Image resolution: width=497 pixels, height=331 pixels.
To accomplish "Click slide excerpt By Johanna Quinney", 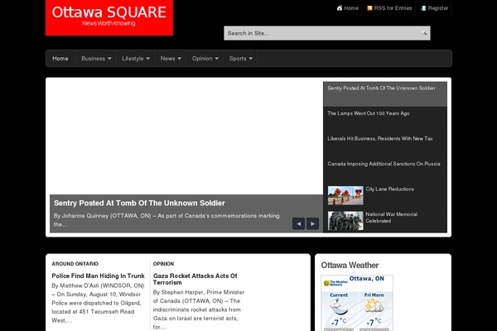I will pyautogui.click(x=166, y=220).
